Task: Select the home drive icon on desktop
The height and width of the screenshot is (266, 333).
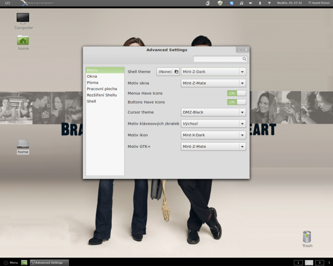Action: pos(23,144)
